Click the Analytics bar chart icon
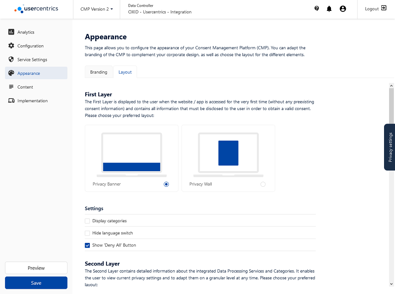The image size is (395, 294). [11, 32]
